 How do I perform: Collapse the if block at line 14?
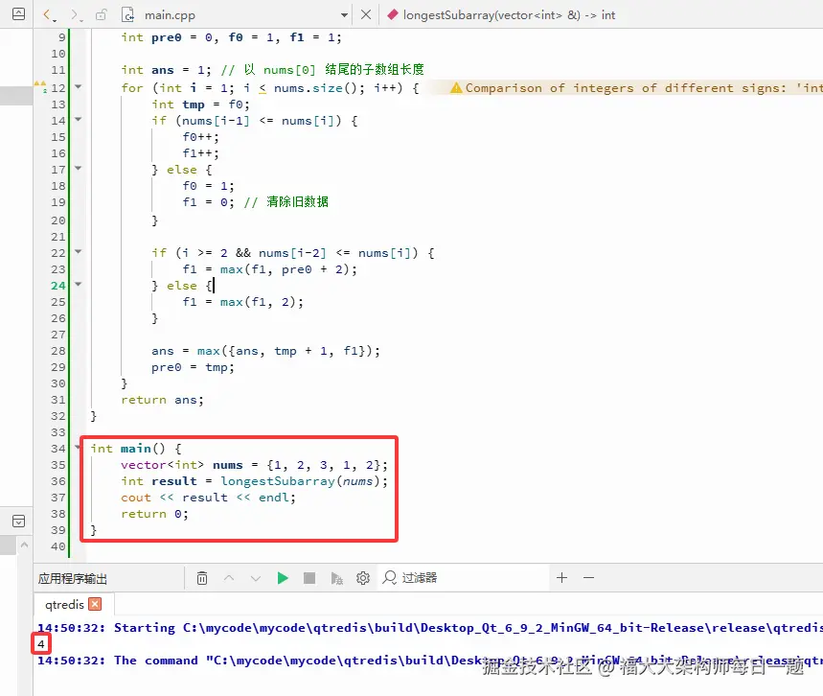tap(79, 119)
